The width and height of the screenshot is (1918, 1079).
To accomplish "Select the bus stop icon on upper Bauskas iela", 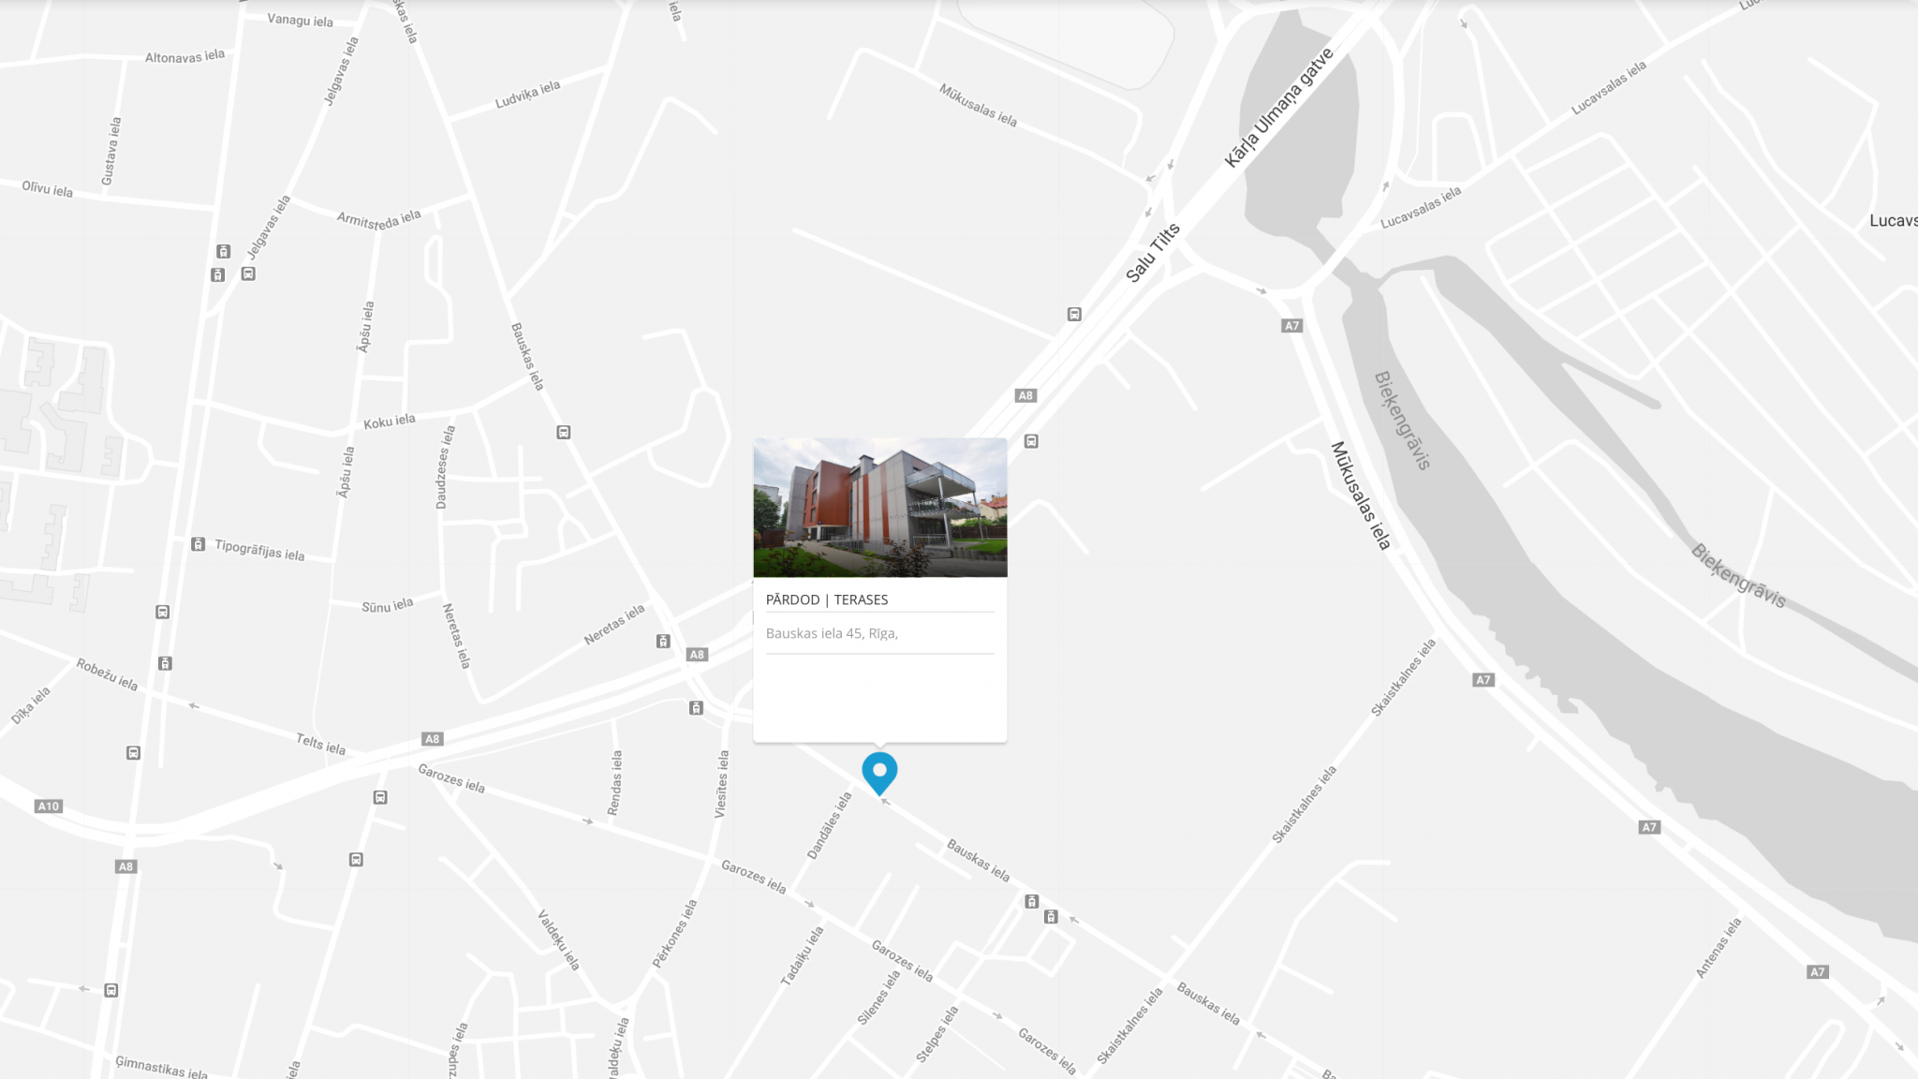I will click(x=564, y=433).
